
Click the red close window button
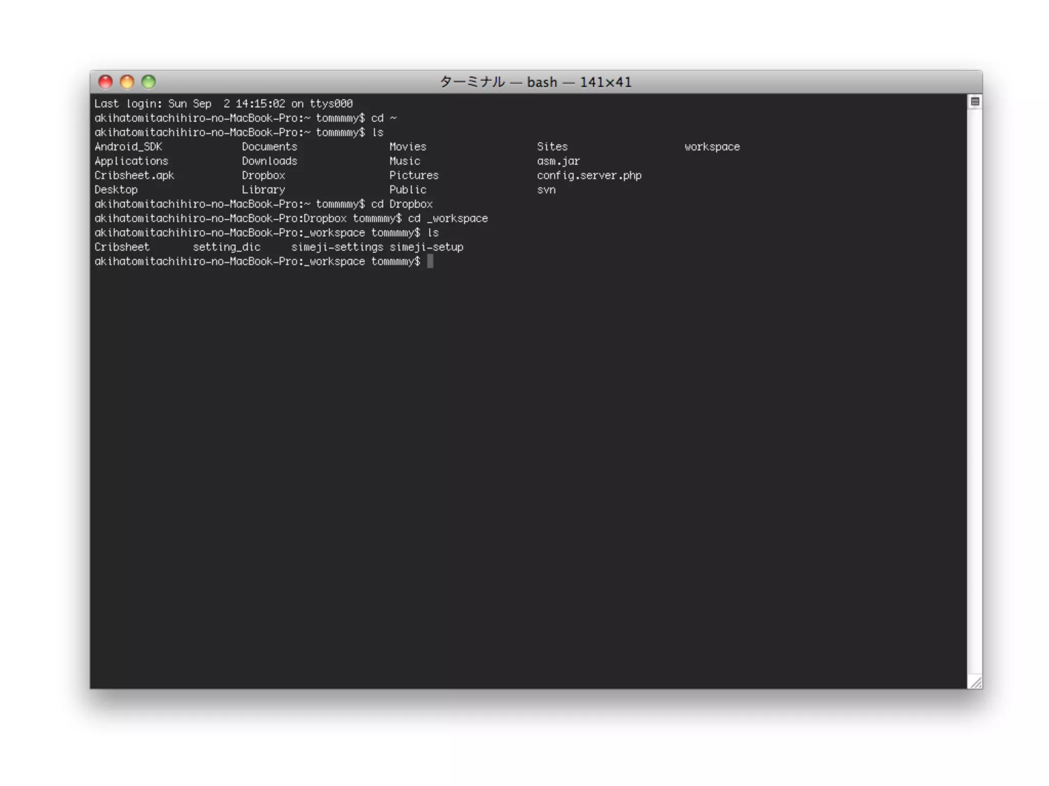pyautogui.click(x=106, y=82)
